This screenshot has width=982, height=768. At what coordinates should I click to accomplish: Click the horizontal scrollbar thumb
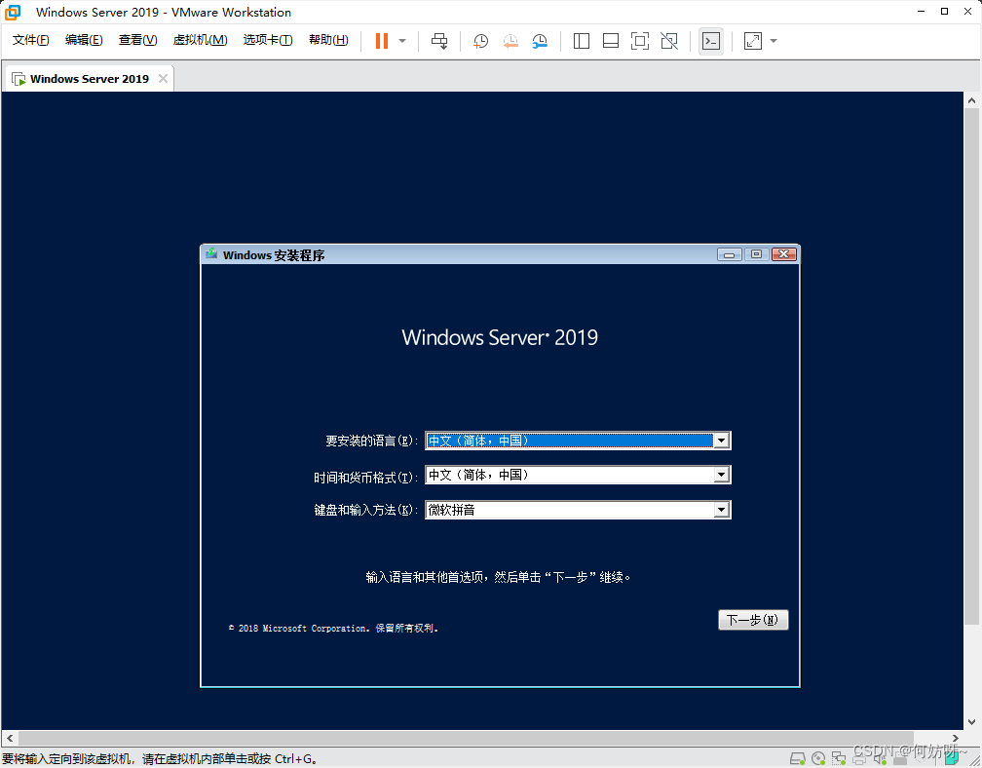466,738
